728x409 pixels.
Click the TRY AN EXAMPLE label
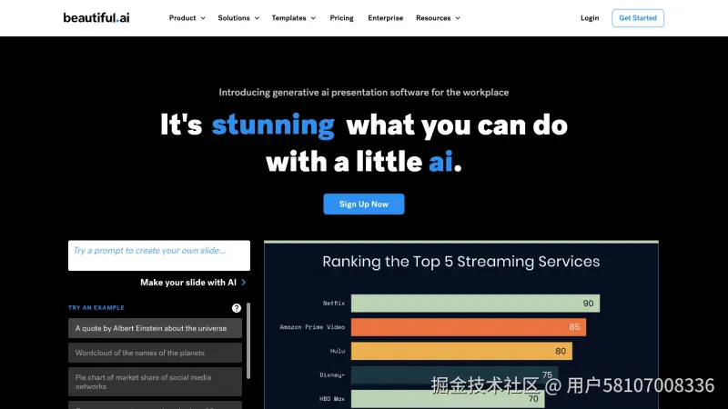96,307
